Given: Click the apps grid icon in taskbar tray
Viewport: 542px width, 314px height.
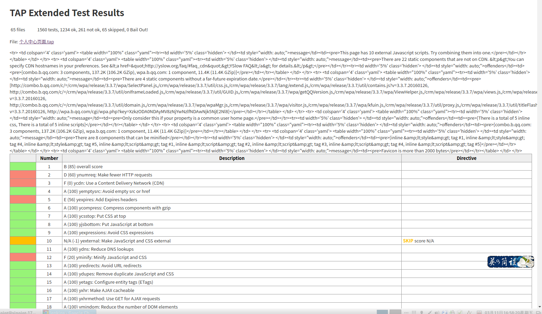Looking at the screenshot, I should [x=414, y=312].
